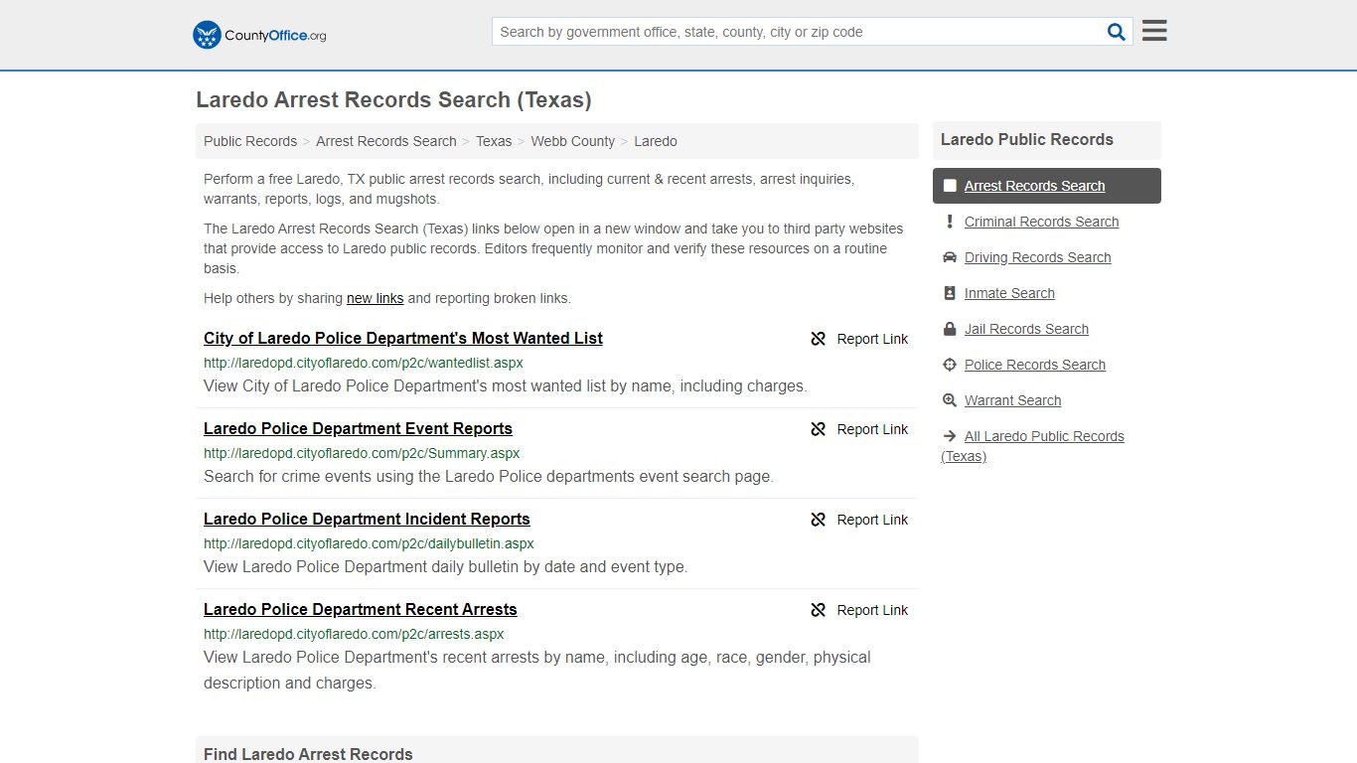
Task: Select Inmate Search in sidebar
Action: point(1009,293)
